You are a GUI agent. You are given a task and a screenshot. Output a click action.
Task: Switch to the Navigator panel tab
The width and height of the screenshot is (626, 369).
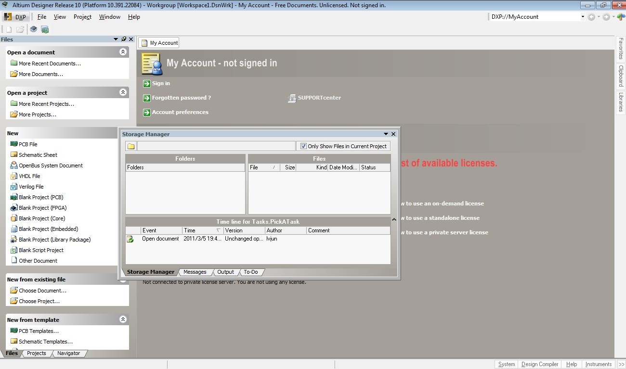69,353
